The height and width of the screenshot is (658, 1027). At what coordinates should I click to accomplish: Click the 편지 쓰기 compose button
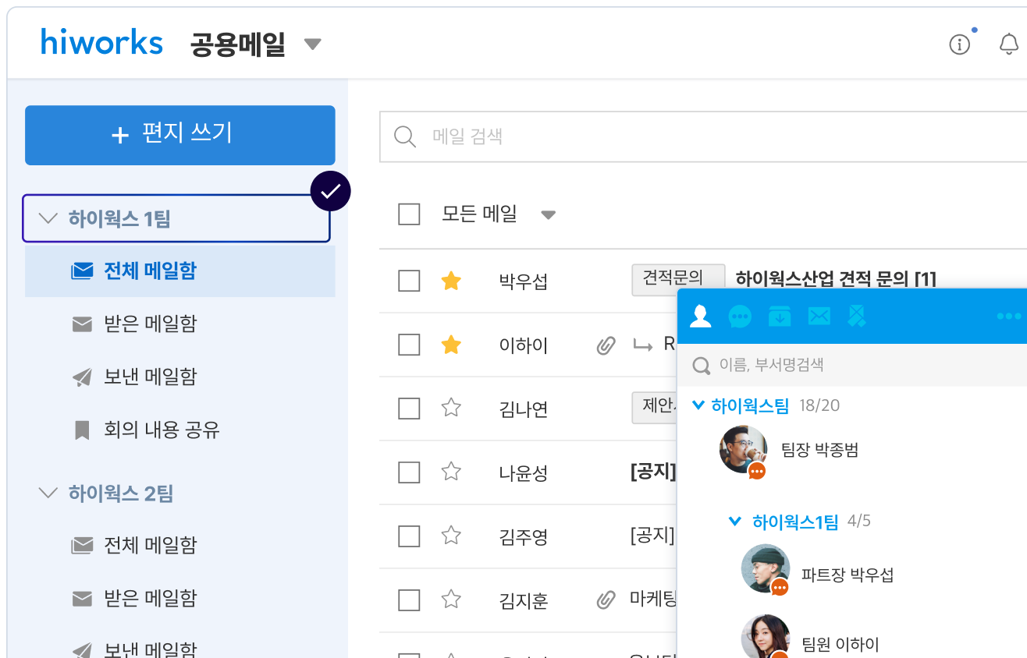click(180, 135)
